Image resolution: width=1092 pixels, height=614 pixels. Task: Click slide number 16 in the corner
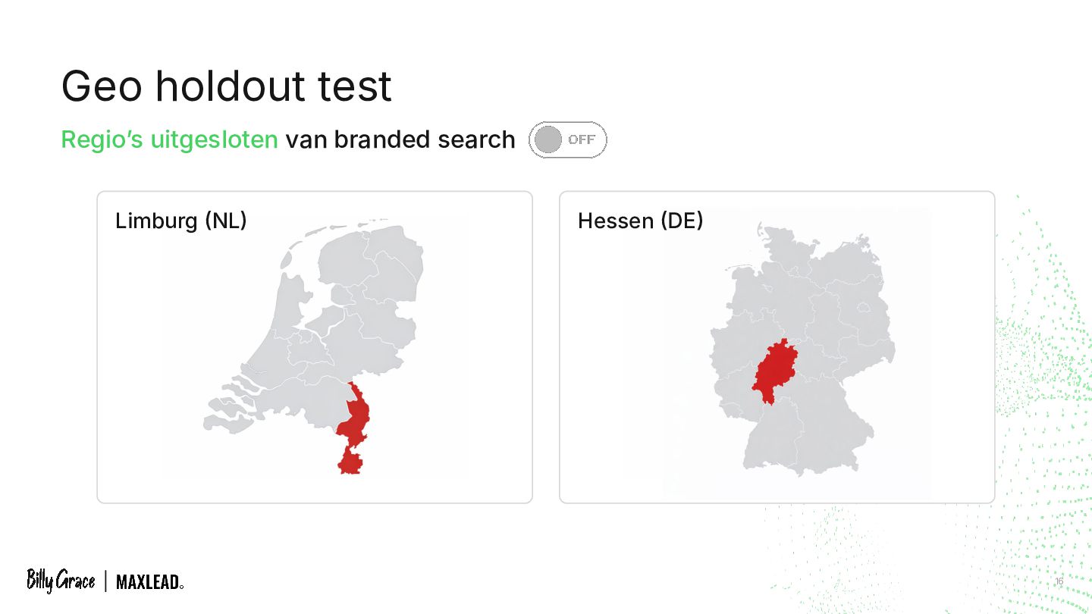point(1059,581)
